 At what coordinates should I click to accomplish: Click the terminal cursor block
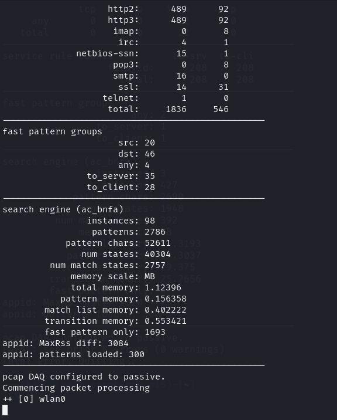[x=5, y=410]
